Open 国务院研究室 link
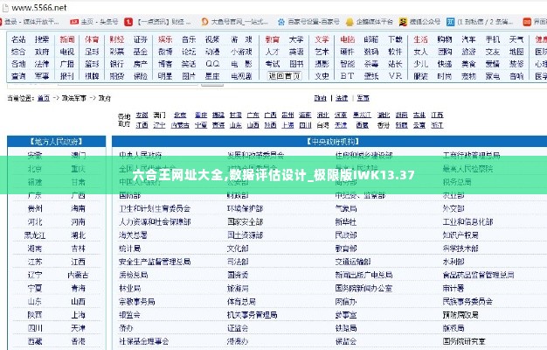The width and height of the screenshot is (547, 350). 464,341
